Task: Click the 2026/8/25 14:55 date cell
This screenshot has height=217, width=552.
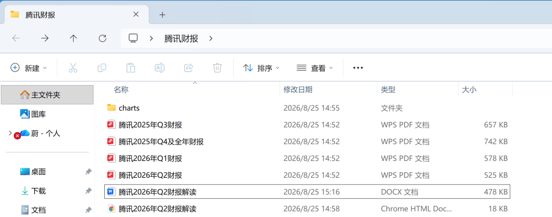Action: tap(312, 108)
